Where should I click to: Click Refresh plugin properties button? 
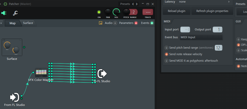click(212, 11)
